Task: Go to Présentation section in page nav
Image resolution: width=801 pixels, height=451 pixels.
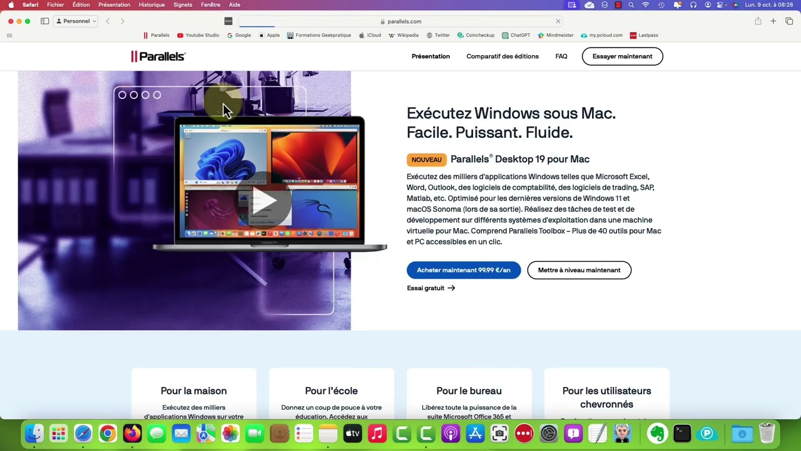Action: tap(431, 56)
